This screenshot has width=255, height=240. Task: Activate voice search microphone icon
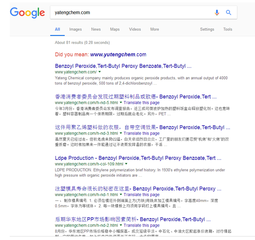click(x=217, y=12)
